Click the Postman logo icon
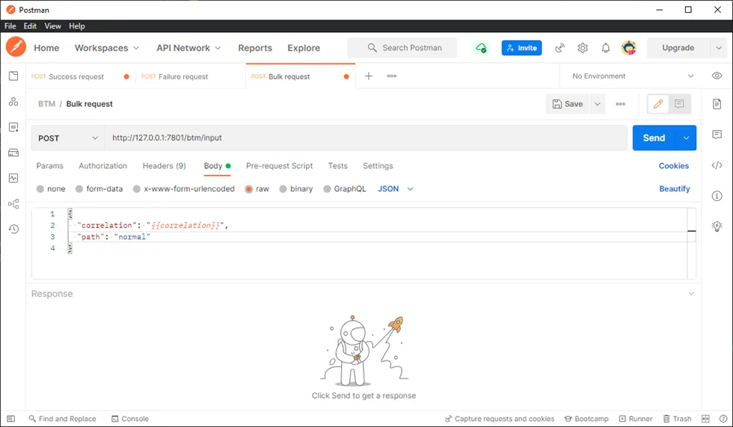This screenshot has height=427, width=733. 16,47
